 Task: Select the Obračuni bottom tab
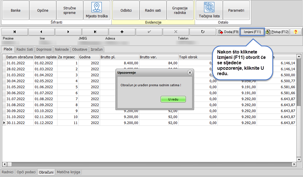[46, 172]
